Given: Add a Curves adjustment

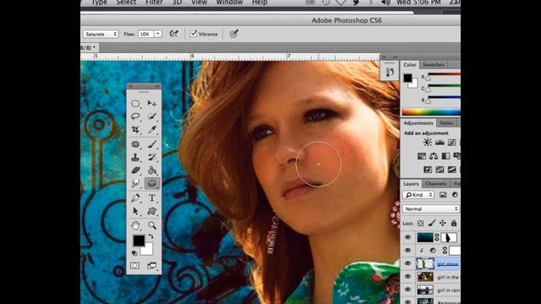Looking at the screenshot, I should click(451, 143).
